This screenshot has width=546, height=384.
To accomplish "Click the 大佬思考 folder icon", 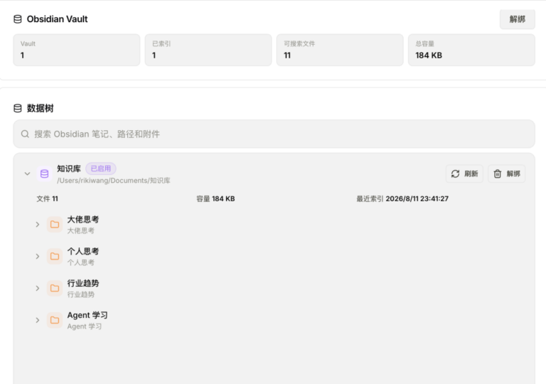I will click(x=55, y=225).
